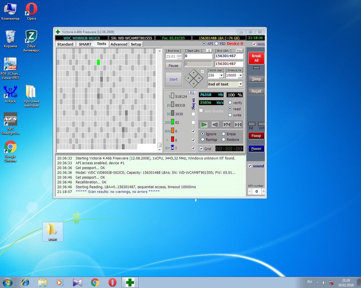Click the right arrow on the navigation diamond
The image size is (361, 288).
click(200, 78)
